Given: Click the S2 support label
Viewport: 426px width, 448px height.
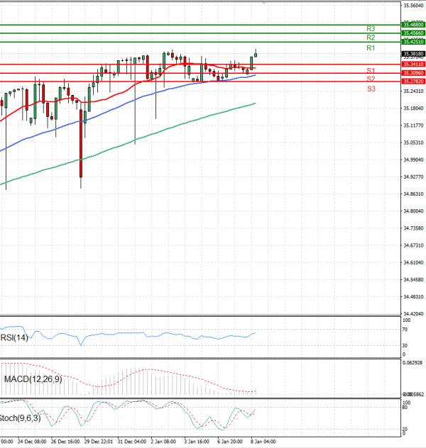Looking at the screenshot, I should (371, 79).
